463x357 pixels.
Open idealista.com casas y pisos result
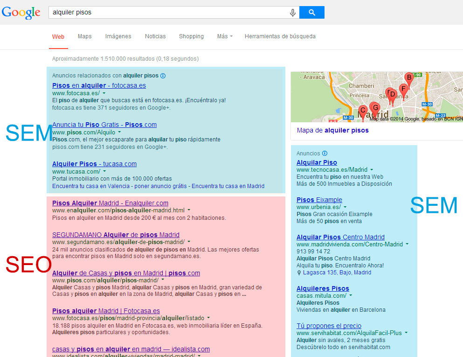pos(131,350)
